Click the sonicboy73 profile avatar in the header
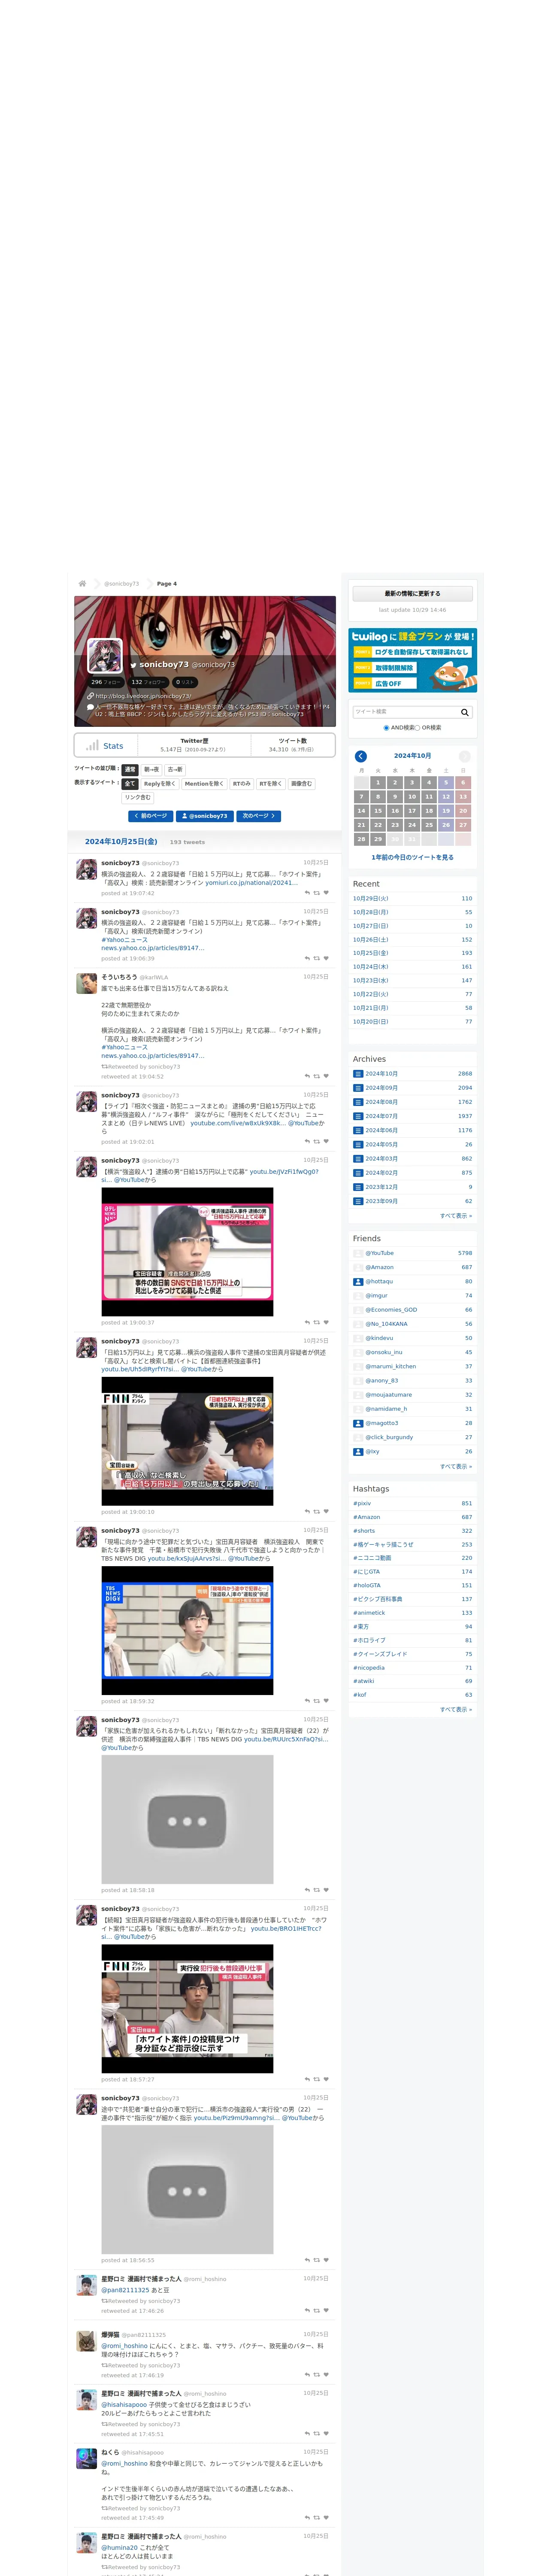Screen dimensions: 551x2576 pyautogui.click(x=105, y=656)
